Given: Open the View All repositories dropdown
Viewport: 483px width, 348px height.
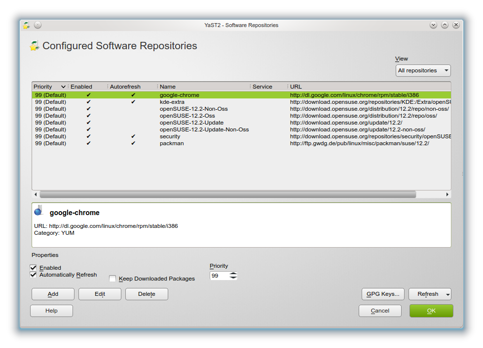Looking at the screenshot, I should pos(423,70).
